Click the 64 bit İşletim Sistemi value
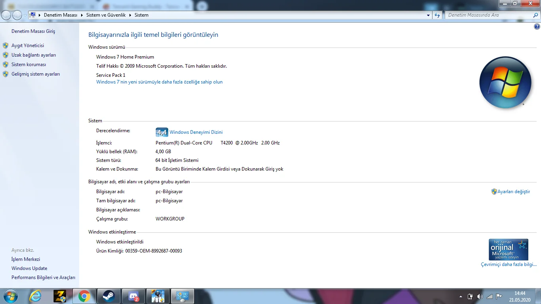This screenshot has width=541, height=304. pyautogui.click(x=177, y=160)
